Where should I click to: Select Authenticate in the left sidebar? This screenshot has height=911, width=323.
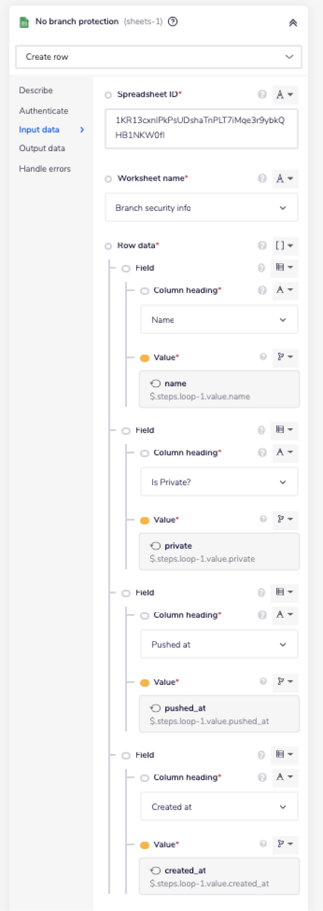tap(43, 111)
